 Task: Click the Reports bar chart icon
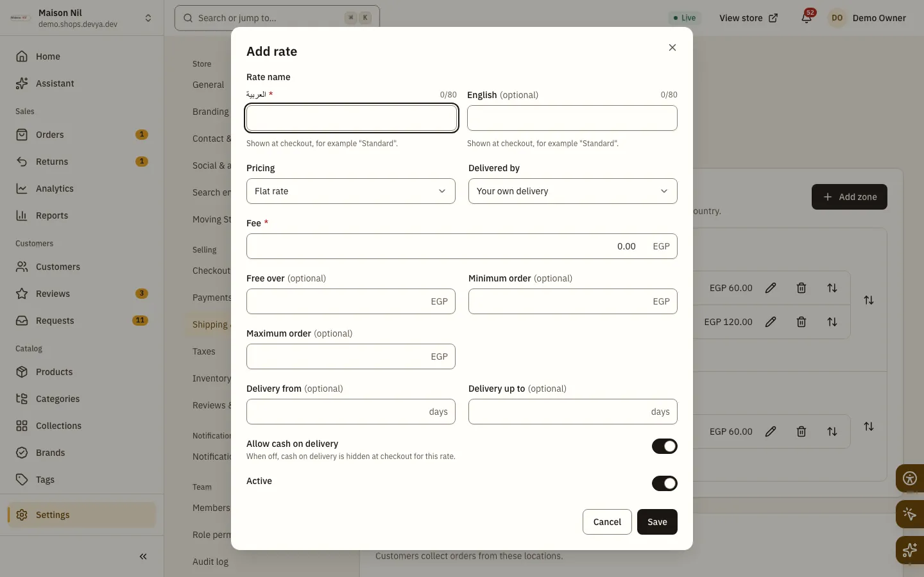(22, 215)
